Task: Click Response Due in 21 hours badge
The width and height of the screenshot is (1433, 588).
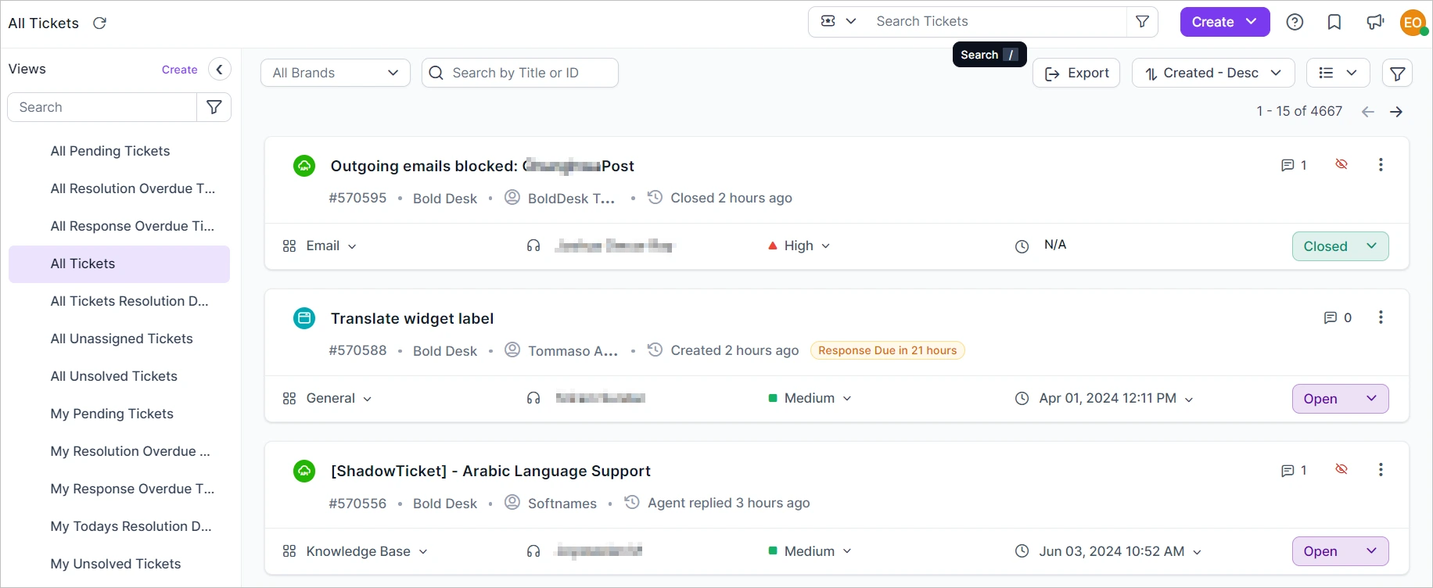Action: coord(888,350)
